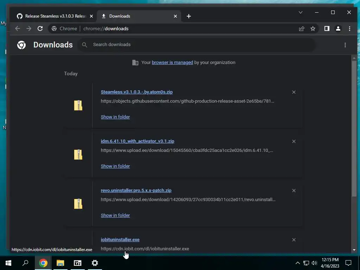Show revo.uninstaller patch zip in folder
360x270 pixels.
(115, 215)
